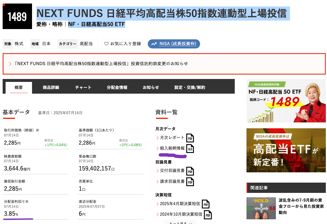The image size is (327, 224).
Task: Click the NISA (成長投資枠) button
Action: click(x=174, y=44)
